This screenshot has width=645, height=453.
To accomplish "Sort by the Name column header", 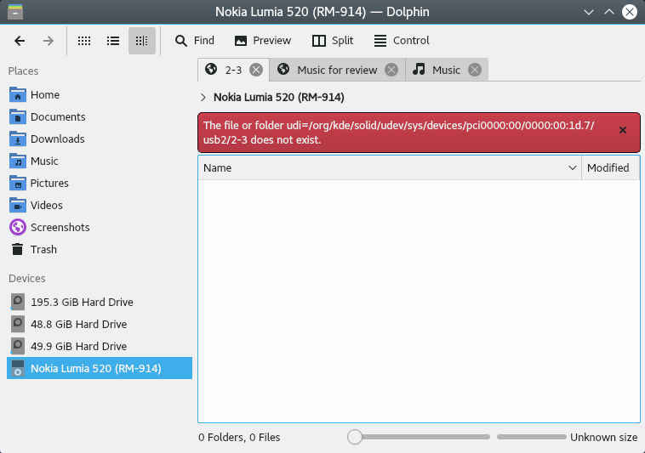I will 390,168.
